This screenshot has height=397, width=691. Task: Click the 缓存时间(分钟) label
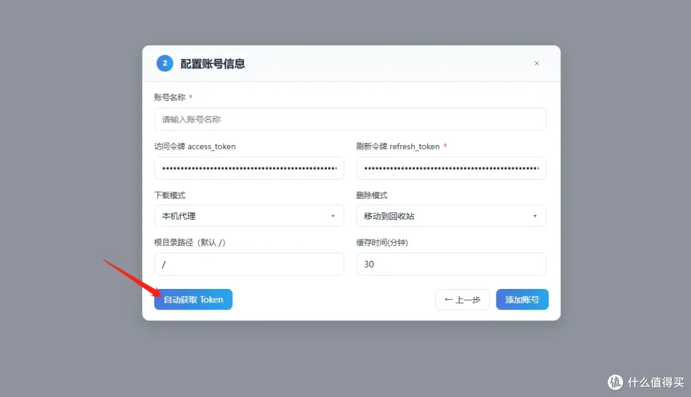pos(382,242)
